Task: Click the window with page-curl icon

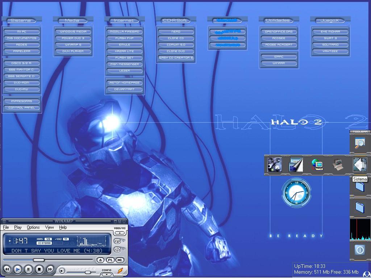Action: pos(296,165)
